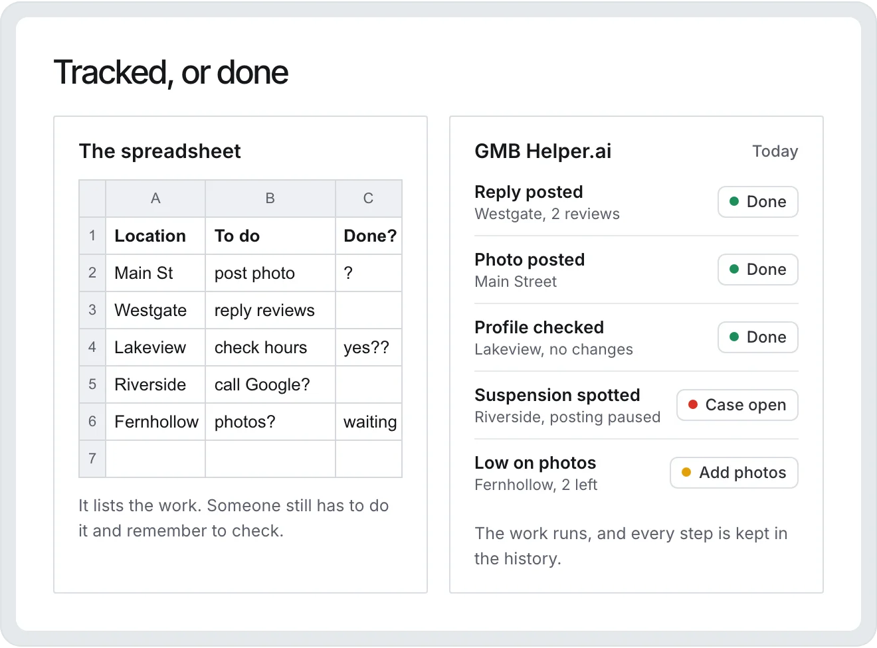This screenshot has width=877, height=648.
Task: Select the "Lakeview" cell in the spreadsheet
Action: pyautogui.click(x=155, y=347)
